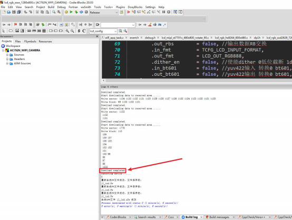Select the Workspace tree item
The image size is (292, 220).
click(x=13, y=46)
